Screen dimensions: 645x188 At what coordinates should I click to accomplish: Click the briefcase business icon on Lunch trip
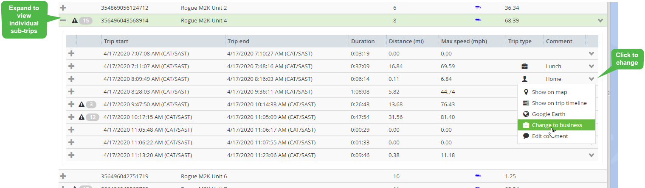tap(524, 66)
